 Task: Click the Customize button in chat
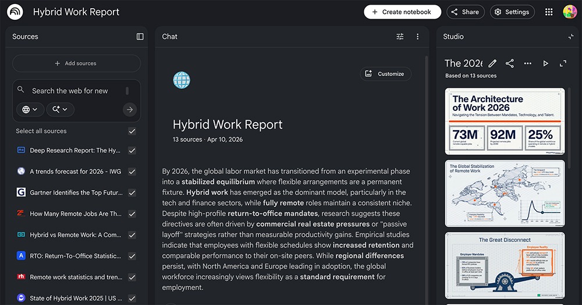pyautogui.click(x=385, y=74)
